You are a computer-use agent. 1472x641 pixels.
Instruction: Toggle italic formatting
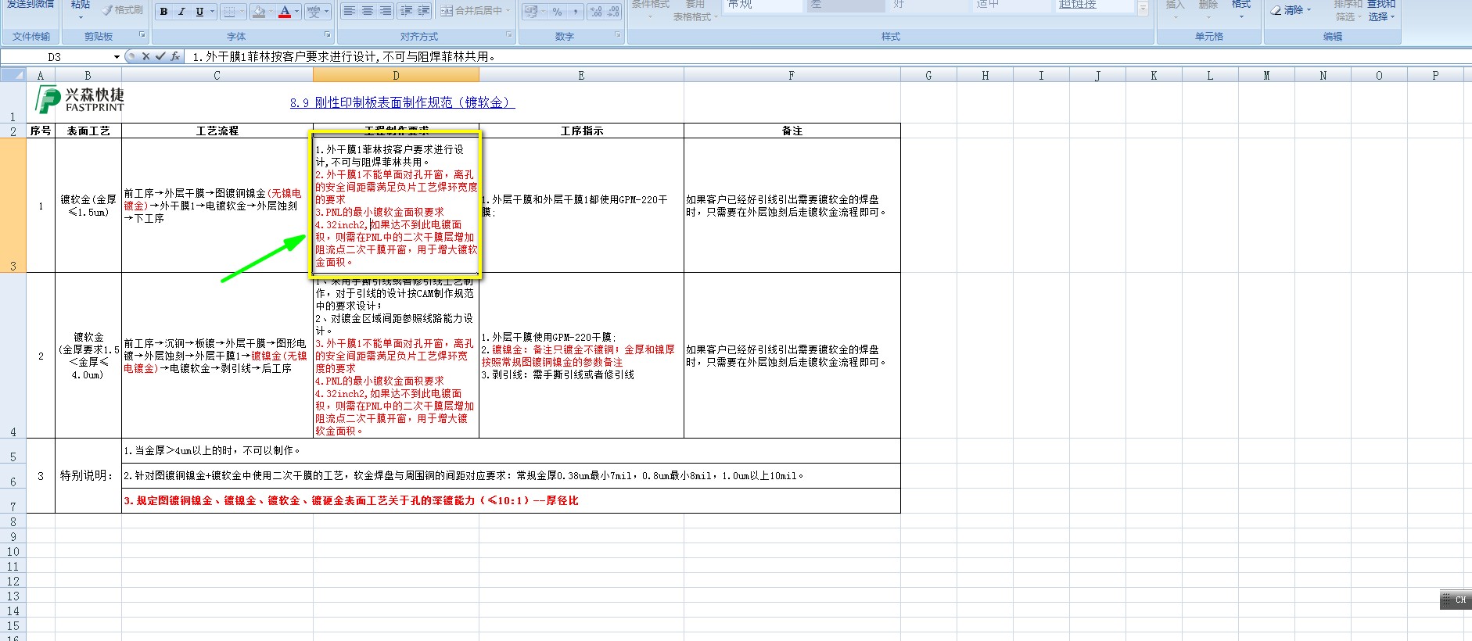coord(181,12)
